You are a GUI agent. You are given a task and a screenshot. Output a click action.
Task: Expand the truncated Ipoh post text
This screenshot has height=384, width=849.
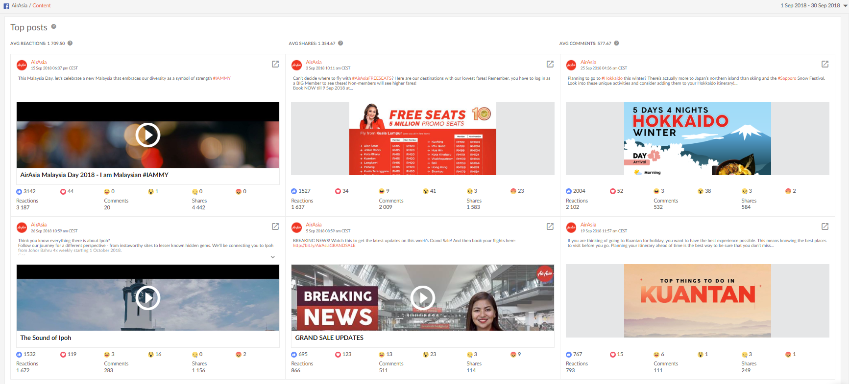click(273, 257)
